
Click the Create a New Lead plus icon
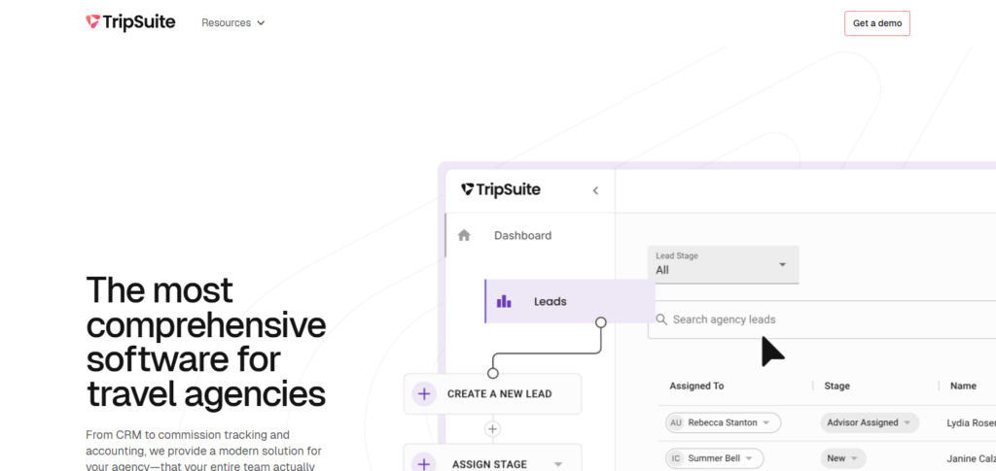(x=424, y=393)
